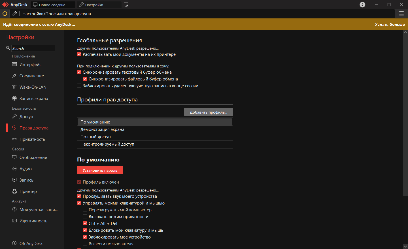Toggle the Профиль включен checkbox
Viewport: 408px width, 249px height.
[79, 182]
